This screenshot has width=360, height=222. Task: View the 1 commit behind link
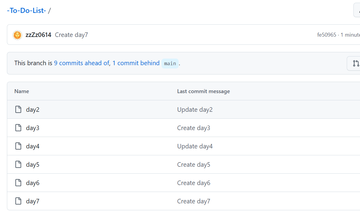tap(136, 63)
